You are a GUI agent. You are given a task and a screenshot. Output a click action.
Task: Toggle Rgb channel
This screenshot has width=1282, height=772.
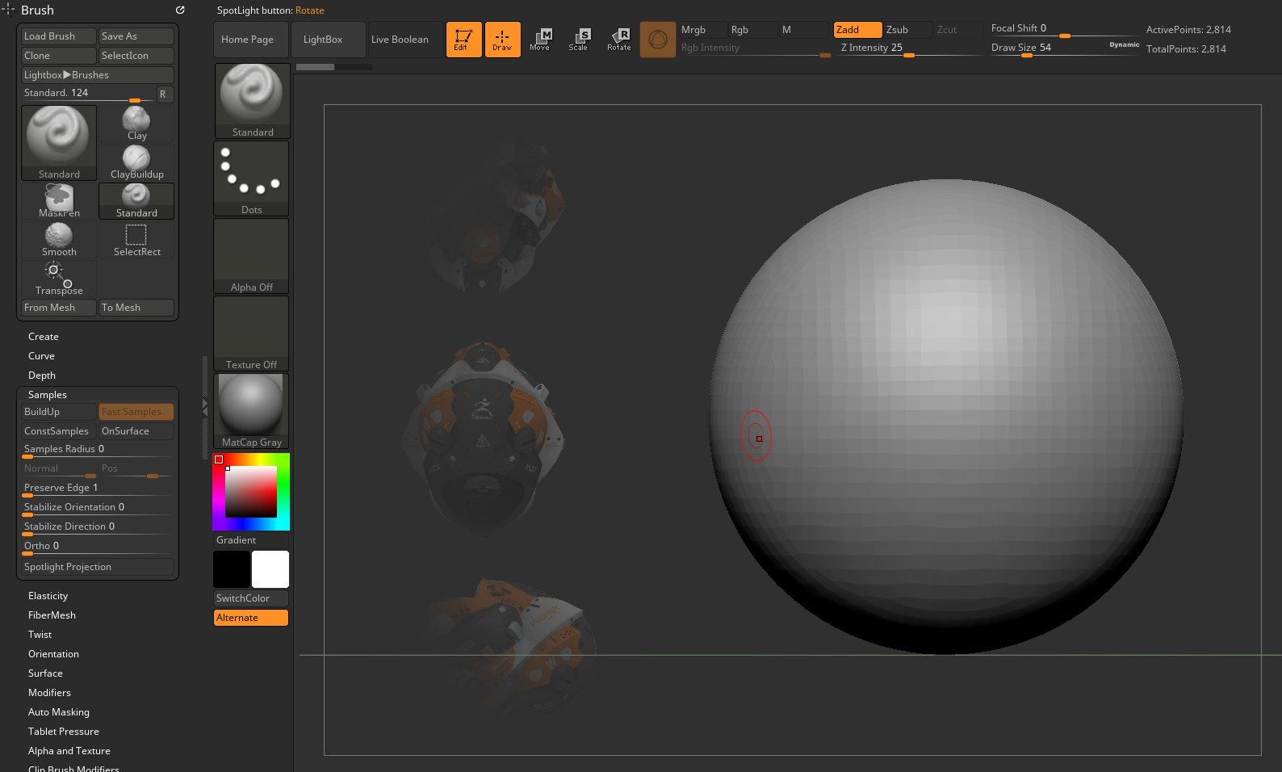coord(752,30)
